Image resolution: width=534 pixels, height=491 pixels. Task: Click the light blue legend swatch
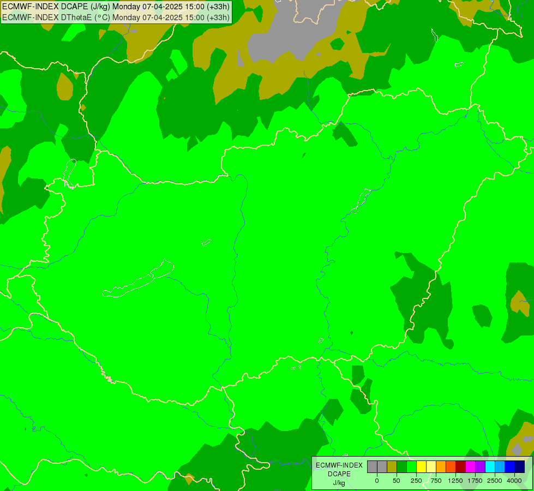500,466
